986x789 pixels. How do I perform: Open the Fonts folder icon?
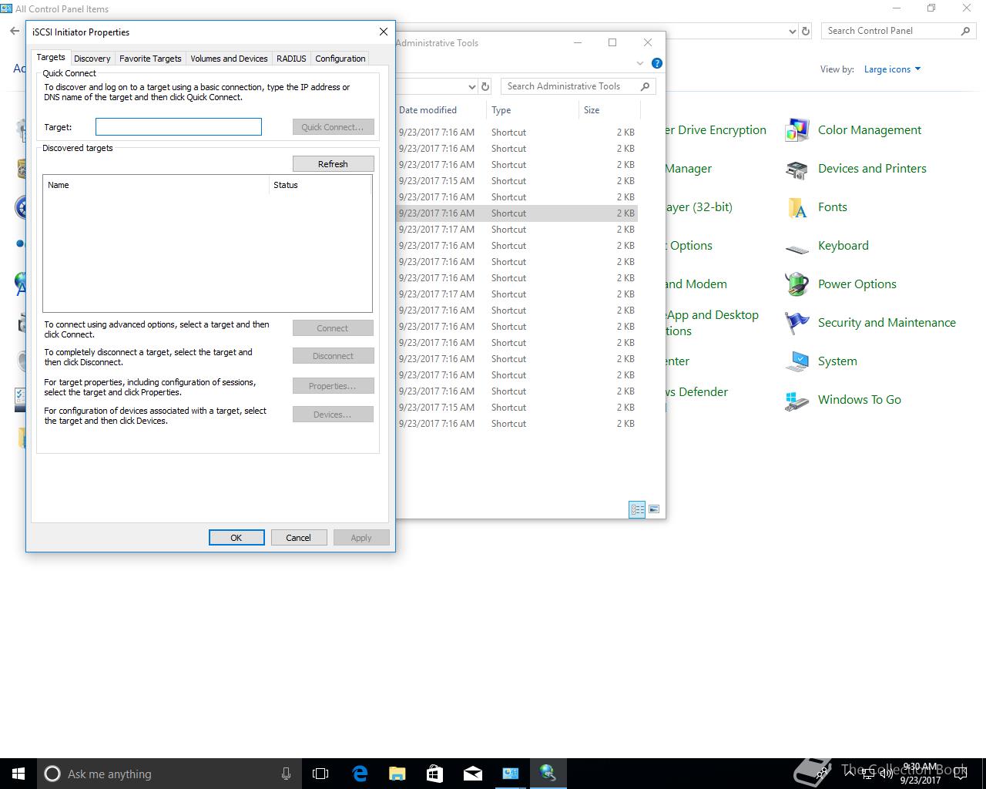pyautogui.click(x=797, y=207)
